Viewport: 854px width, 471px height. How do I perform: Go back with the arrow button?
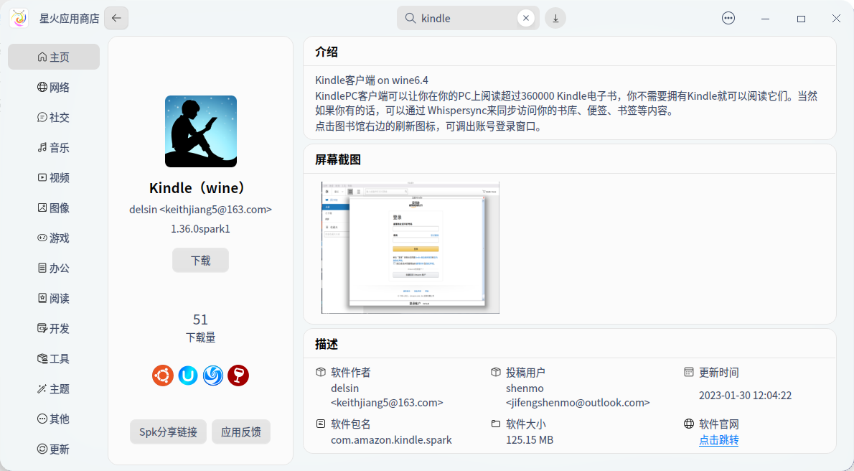(x=116, y=18)
